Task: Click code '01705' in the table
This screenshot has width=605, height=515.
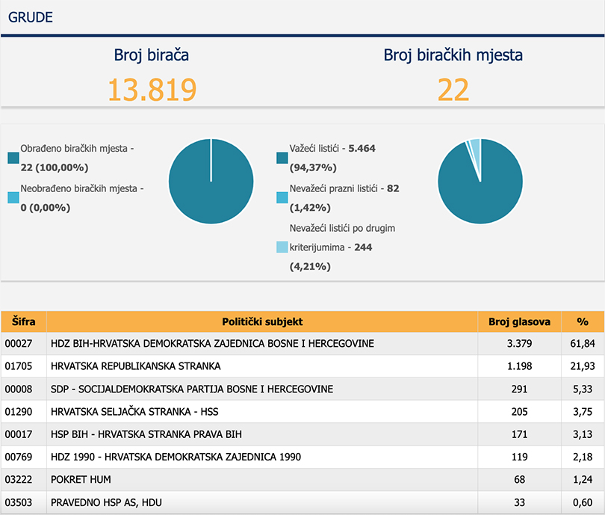Action: [x=19, y=366]
